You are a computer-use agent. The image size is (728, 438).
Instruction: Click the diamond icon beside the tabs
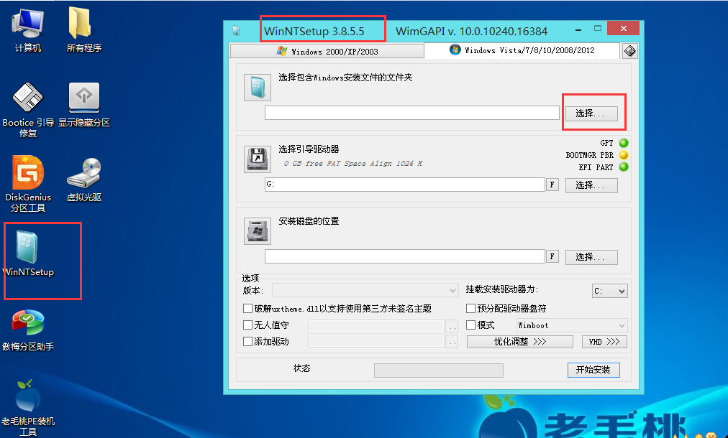click(629, 51)
